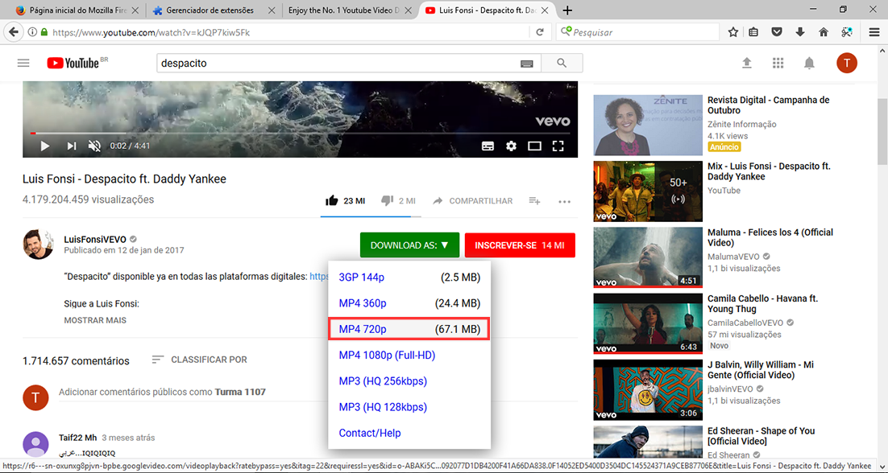Open Camila Cabello - Havana thumbnail
Screen dimensions: 888x473
click(x=648, y=324)
